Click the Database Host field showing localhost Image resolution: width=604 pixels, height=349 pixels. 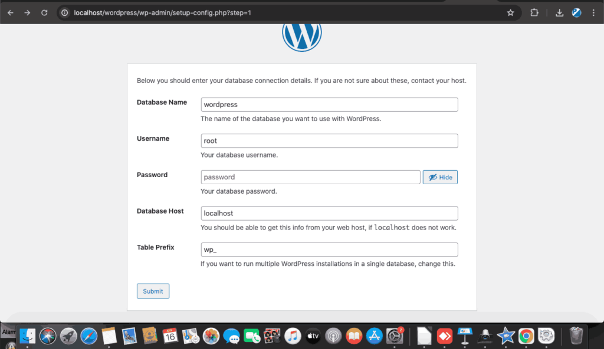(329, 213)
